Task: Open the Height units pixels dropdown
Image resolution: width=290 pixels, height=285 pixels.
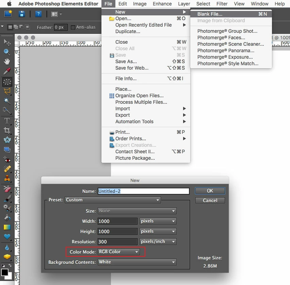Action: 158,231
